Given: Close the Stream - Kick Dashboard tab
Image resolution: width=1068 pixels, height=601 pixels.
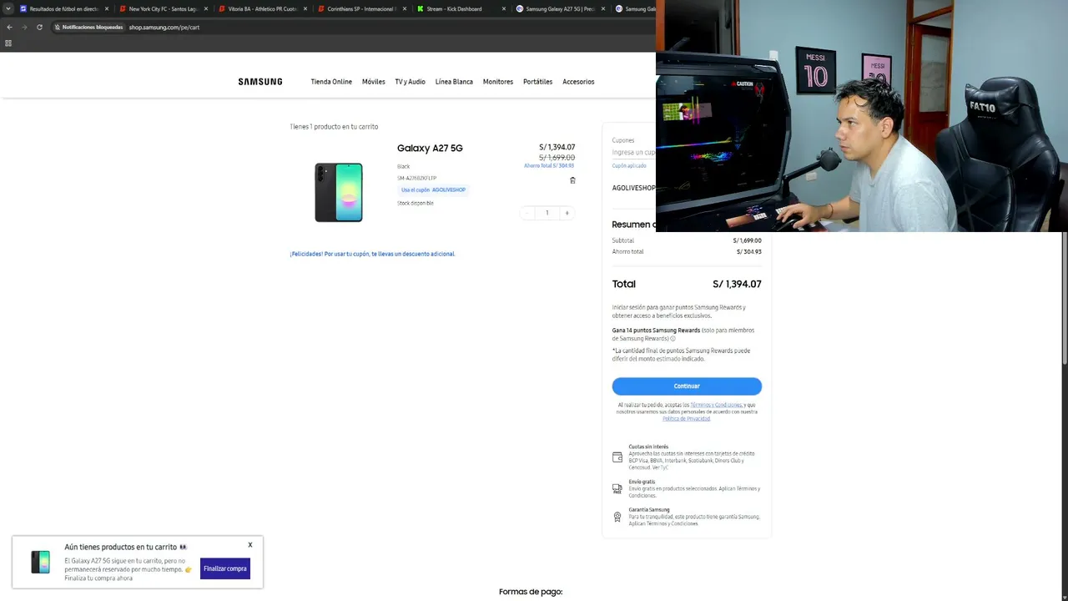Looking at the screenshot, I should pyautogui.click(x=503, y=9).
